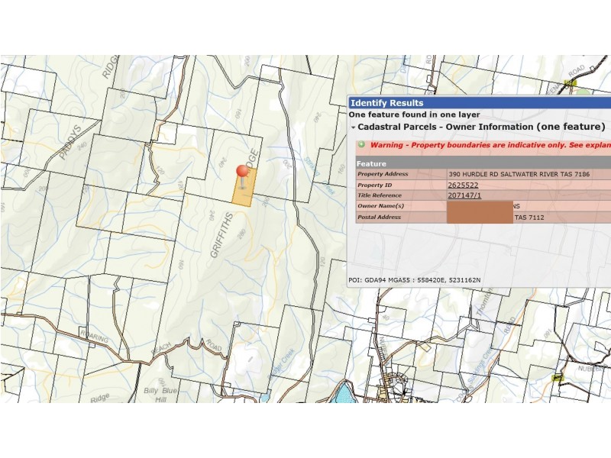Click the green plus icon beside the warning
Image resolution: width=611 pixels, height=458 pixels.
click(360, 144)
